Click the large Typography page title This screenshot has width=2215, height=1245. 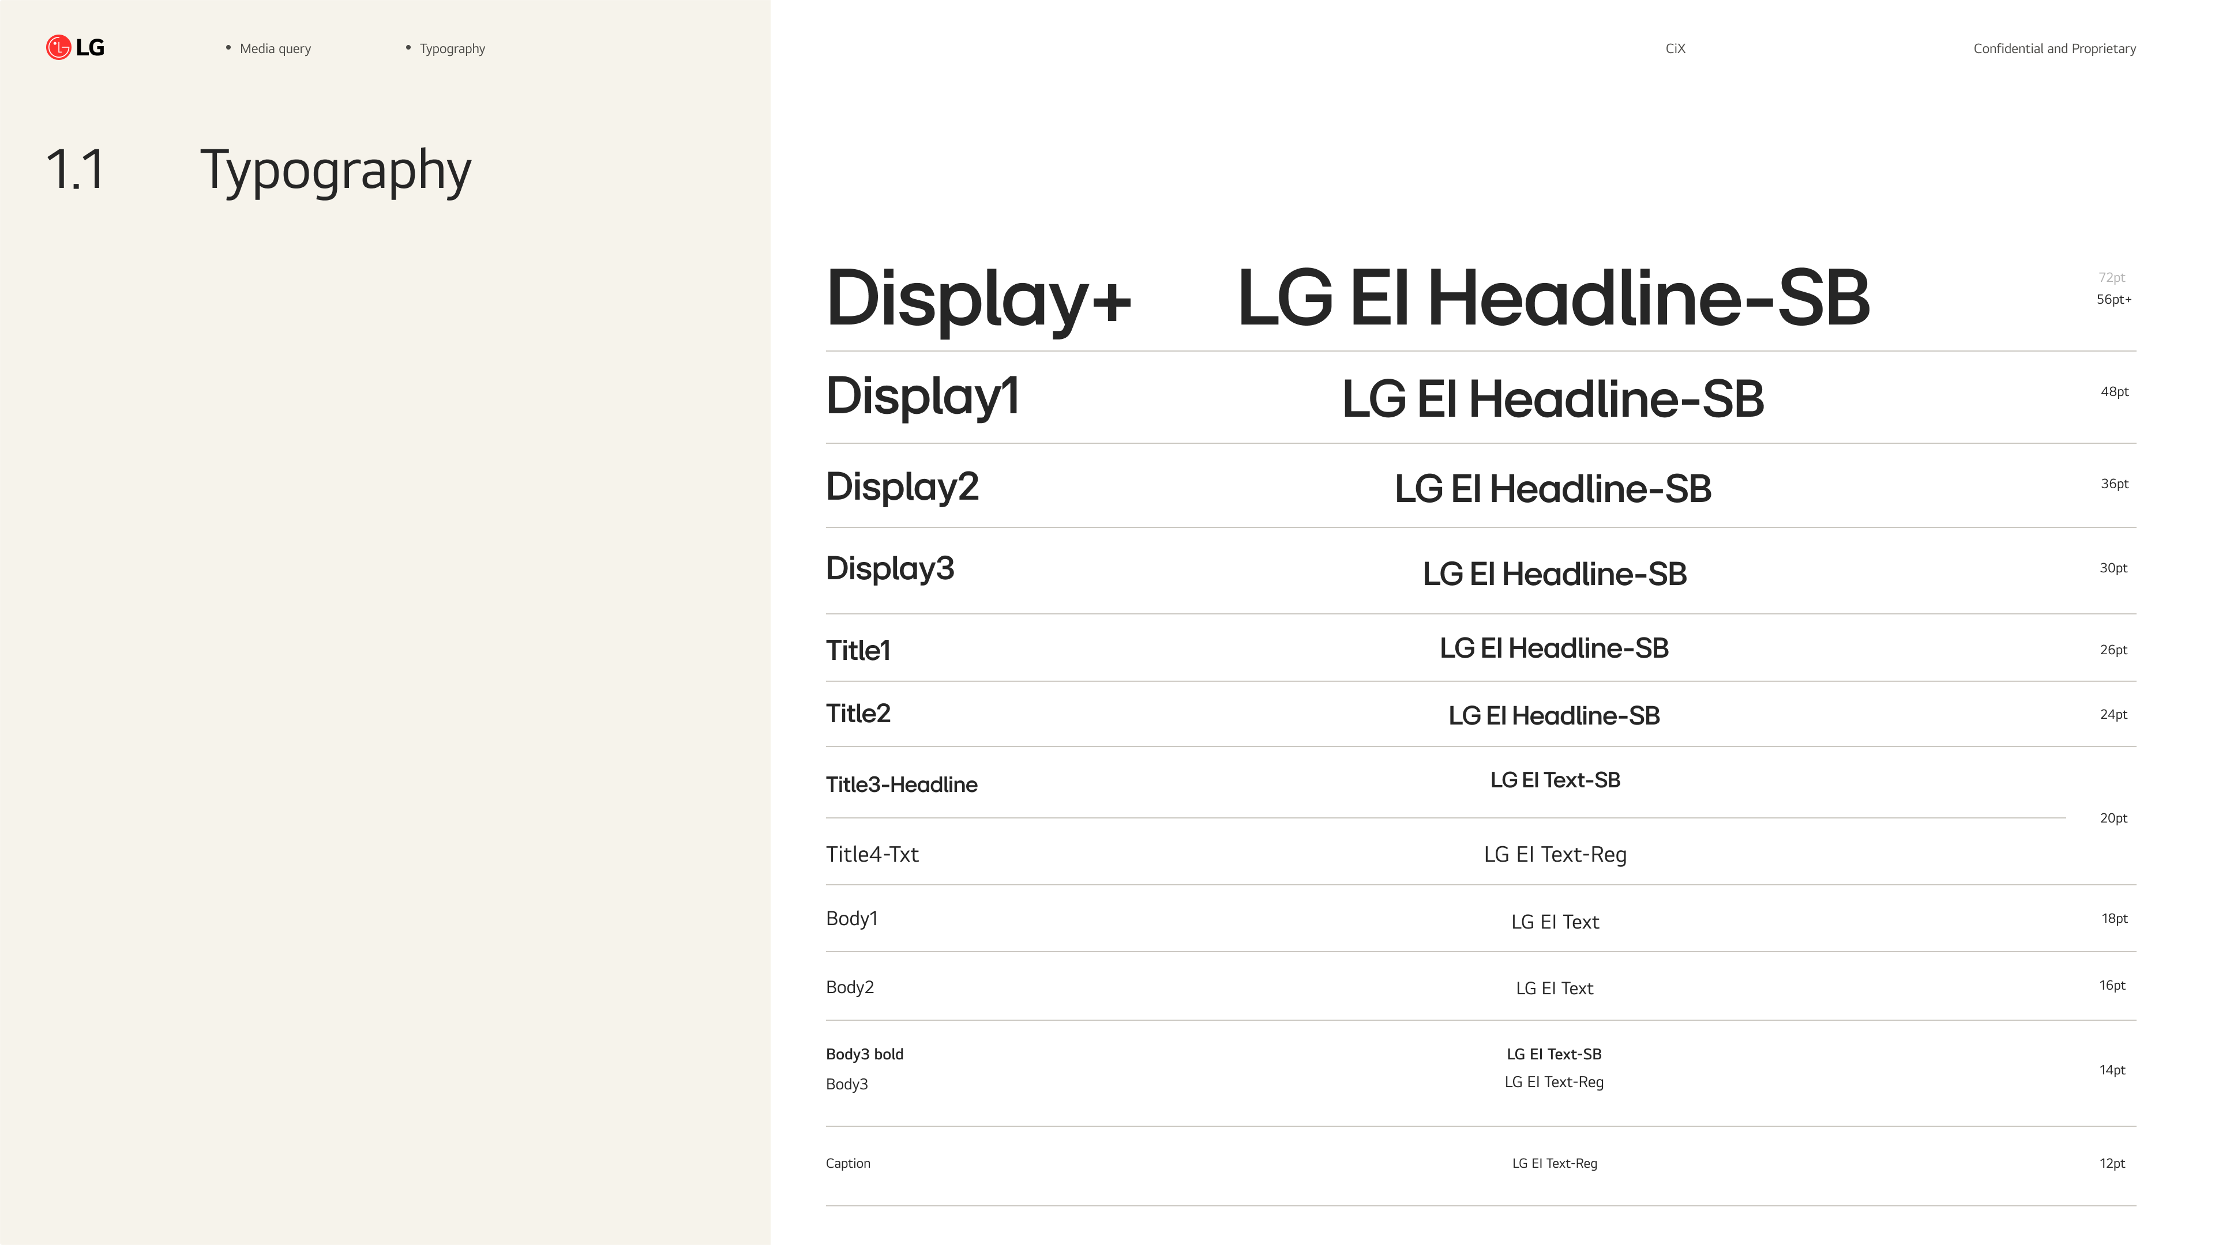coord(335,171)
